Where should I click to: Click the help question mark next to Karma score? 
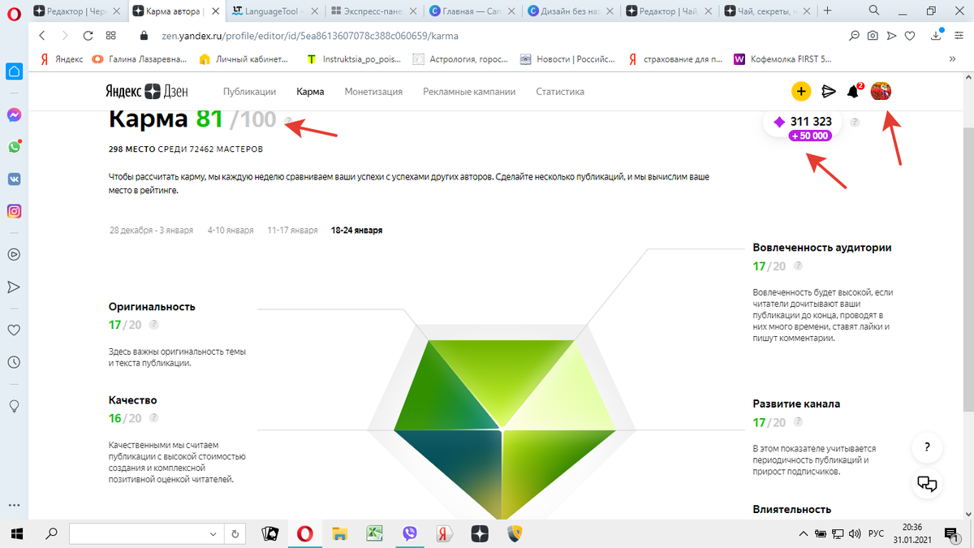click(x=288, y=123)
